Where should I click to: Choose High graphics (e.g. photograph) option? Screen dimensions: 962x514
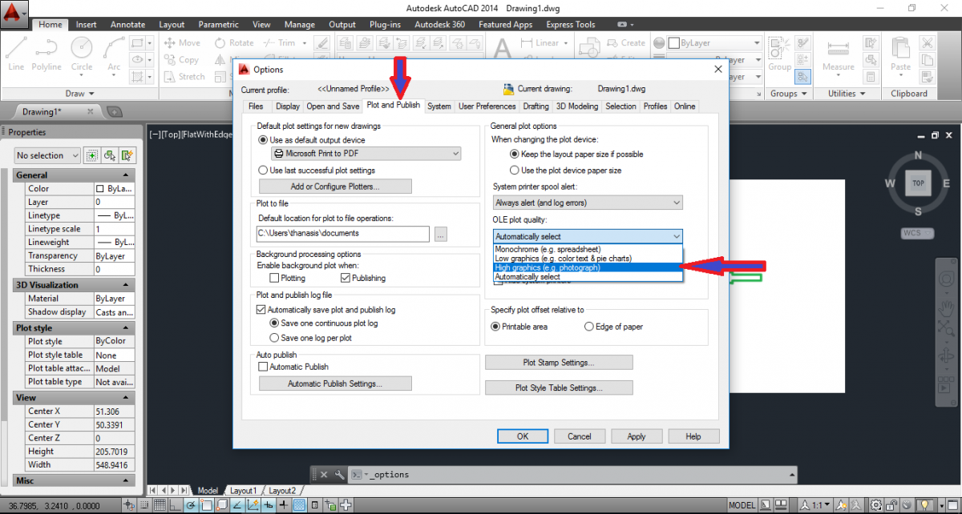pyautogui.click(x=588, y=267)
